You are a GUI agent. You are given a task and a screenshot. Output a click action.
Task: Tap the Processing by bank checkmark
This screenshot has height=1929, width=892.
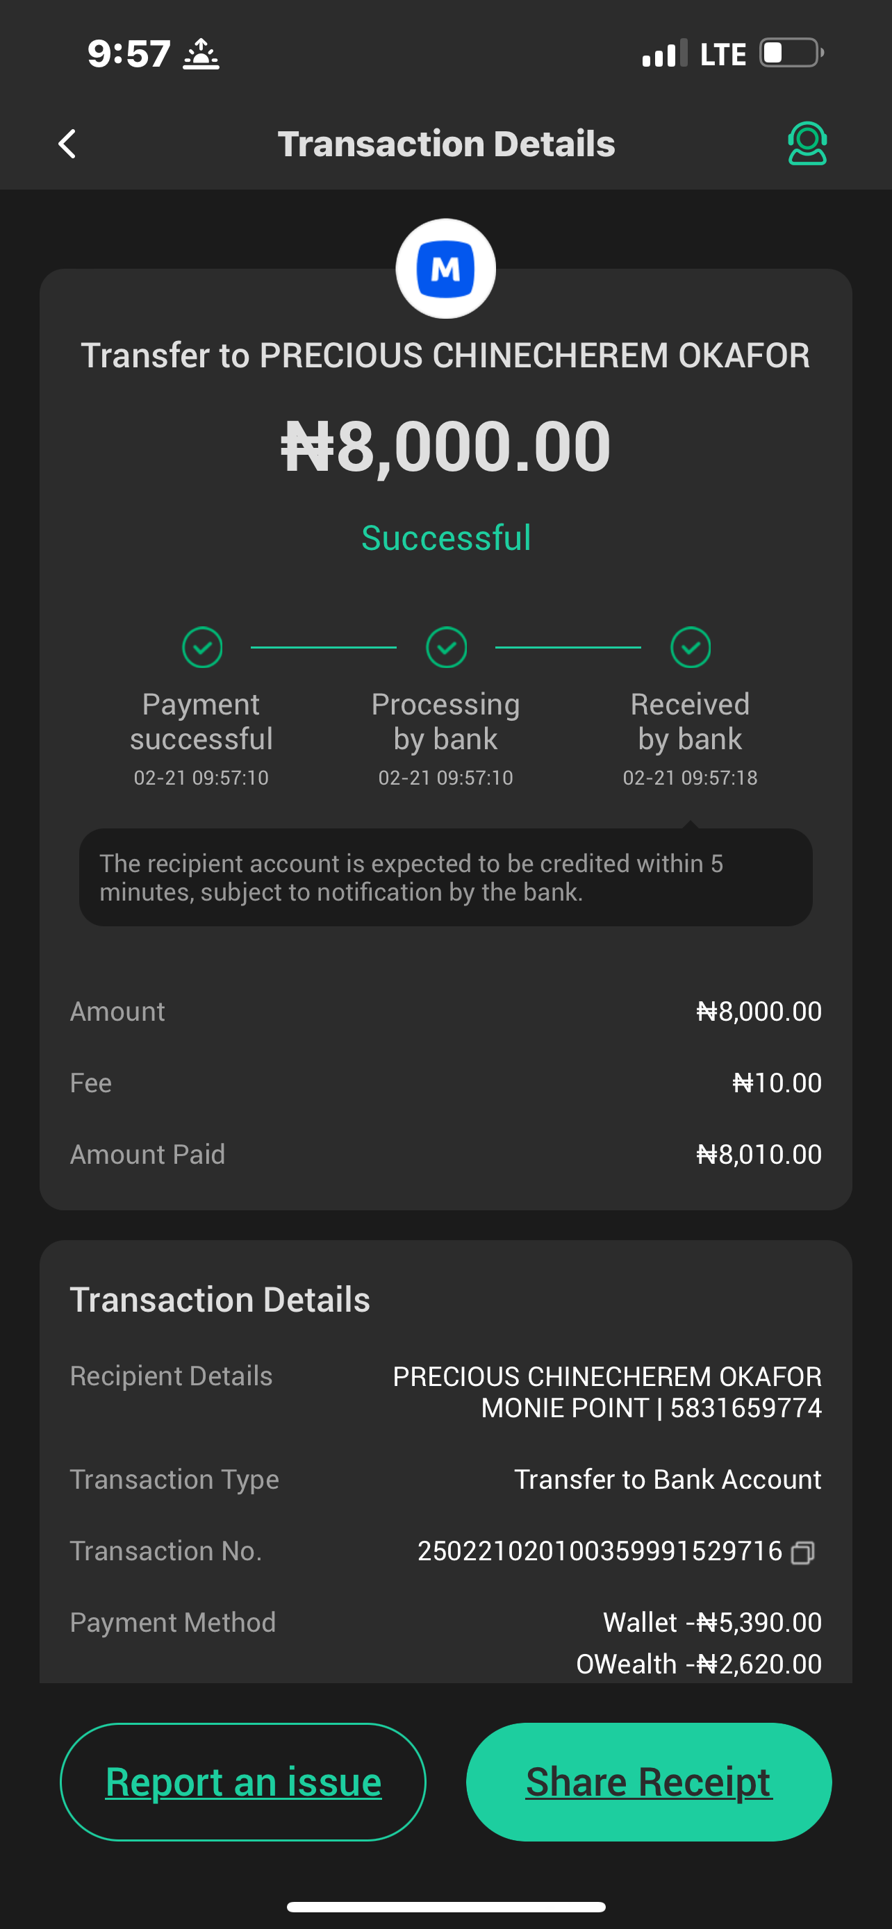447,647
